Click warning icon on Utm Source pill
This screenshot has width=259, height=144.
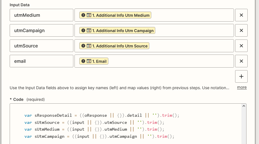point(83,46)
